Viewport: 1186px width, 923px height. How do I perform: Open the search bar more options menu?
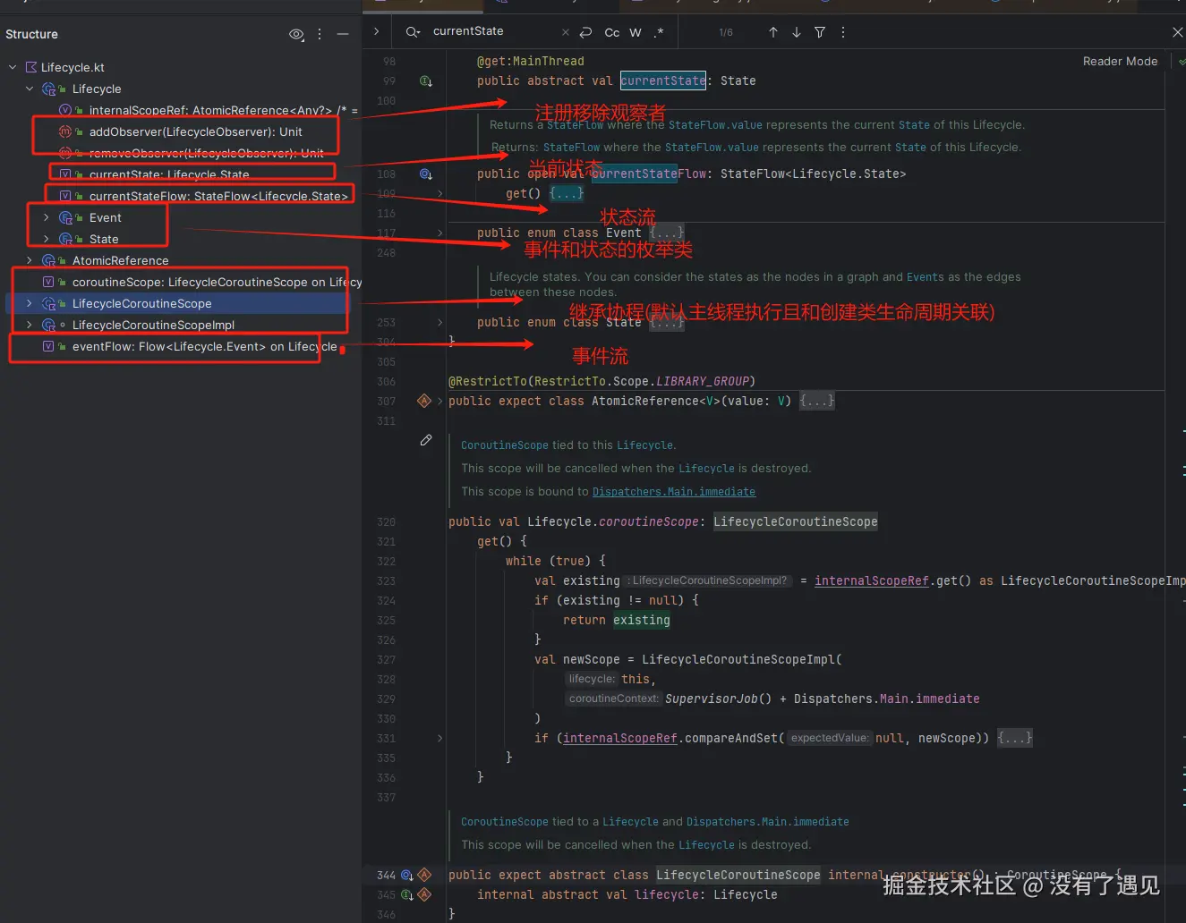[x=843, y=32]
